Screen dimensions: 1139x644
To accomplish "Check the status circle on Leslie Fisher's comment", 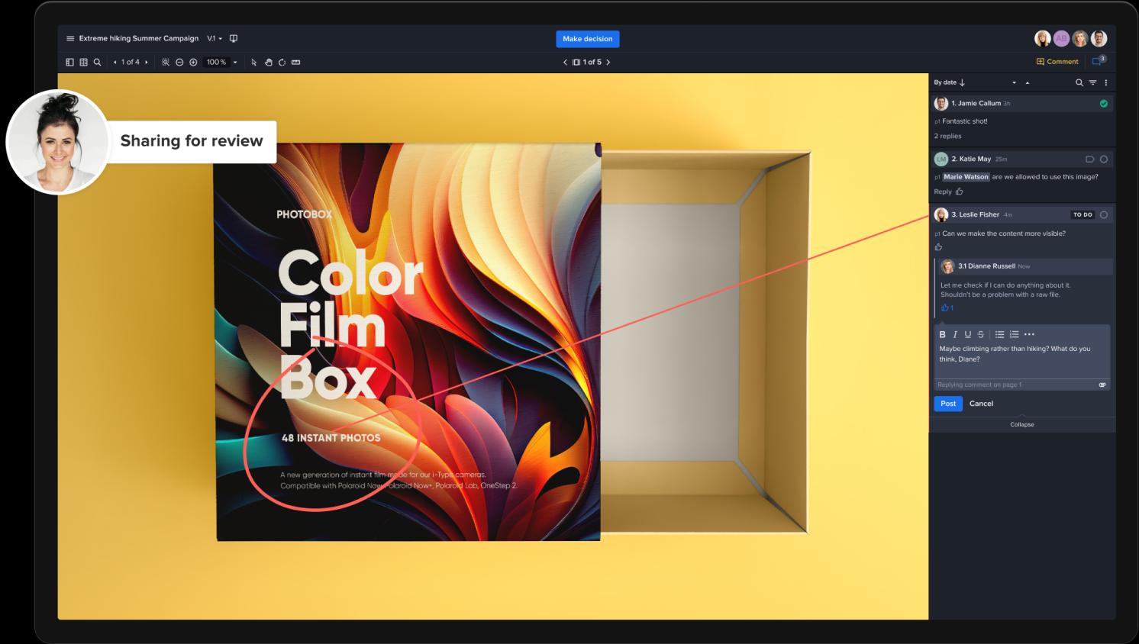I will pyautogui.click(x=1103, y=215).
